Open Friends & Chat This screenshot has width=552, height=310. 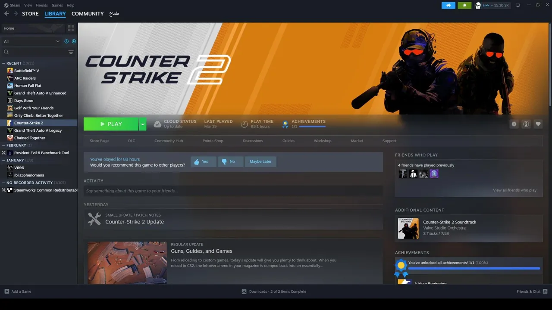(532, 291)
